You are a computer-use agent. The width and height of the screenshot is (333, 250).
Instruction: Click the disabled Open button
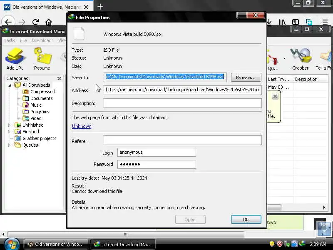pos(190,220)
